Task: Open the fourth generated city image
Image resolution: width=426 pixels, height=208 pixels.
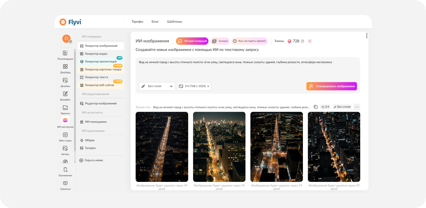Action: 334,147
